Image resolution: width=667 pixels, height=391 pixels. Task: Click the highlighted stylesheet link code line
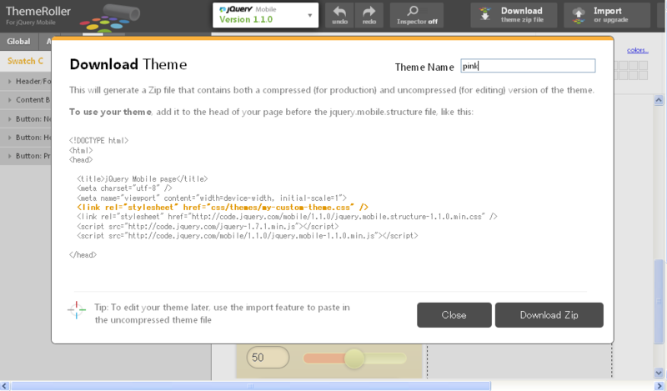(x=223, y=208)
